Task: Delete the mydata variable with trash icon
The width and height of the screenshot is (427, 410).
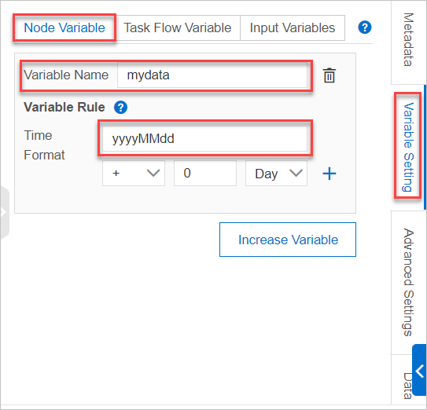Action: [329, 75]
